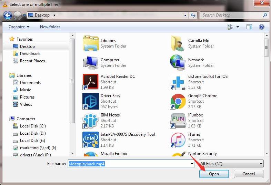The height and width of the screenshot is (185, 271).
Task: Click the Cancel button
Action: pos(249,174)
